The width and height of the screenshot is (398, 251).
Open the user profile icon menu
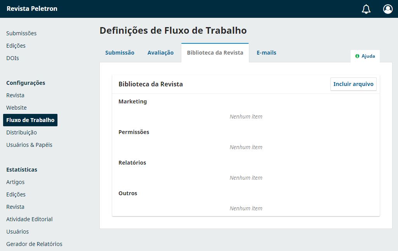388,9
